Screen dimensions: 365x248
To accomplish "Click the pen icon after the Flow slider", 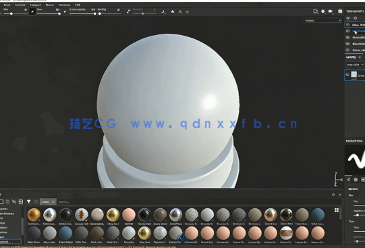I will 65,11.
